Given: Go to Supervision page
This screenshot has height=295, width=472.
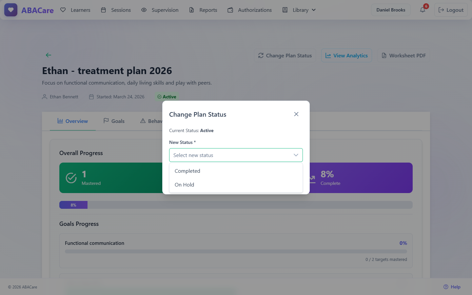Looking at the screenshot, I should click(x=160, y=10).
